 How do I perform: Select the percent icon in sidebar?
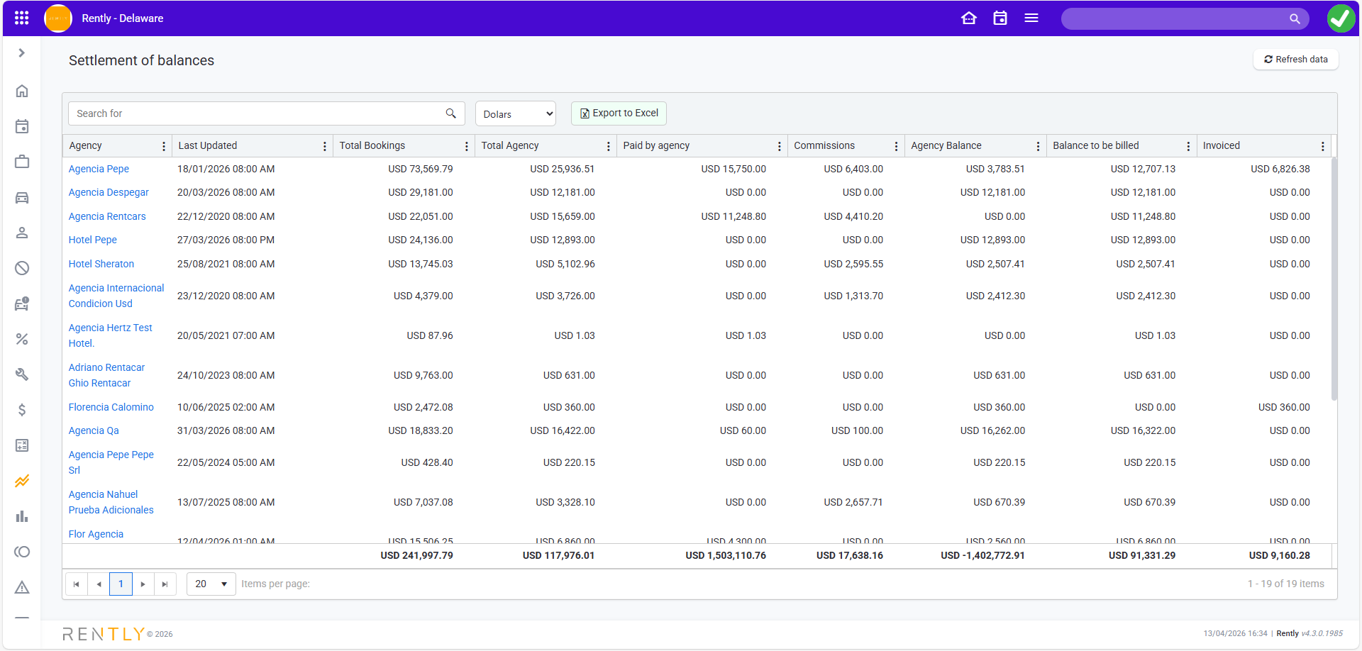22,339
